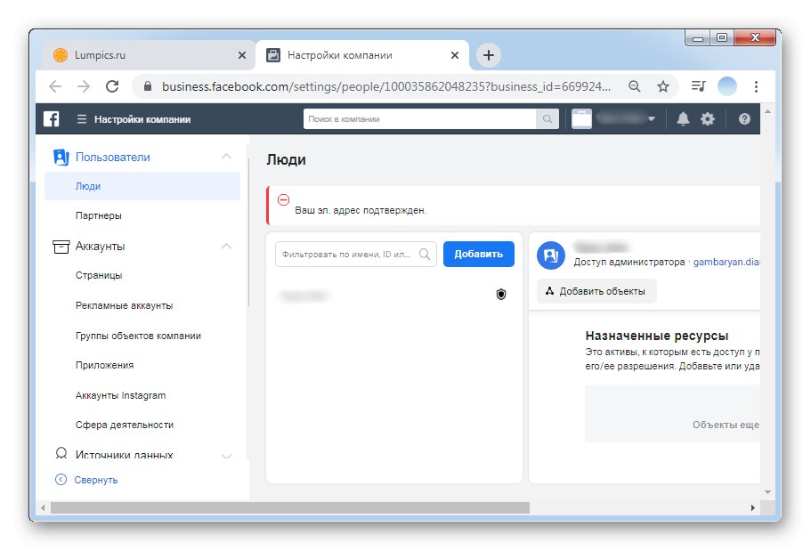Click the scrollbar right arrow
This screenshot has width=811, height=551.
[x=752, y=508]
